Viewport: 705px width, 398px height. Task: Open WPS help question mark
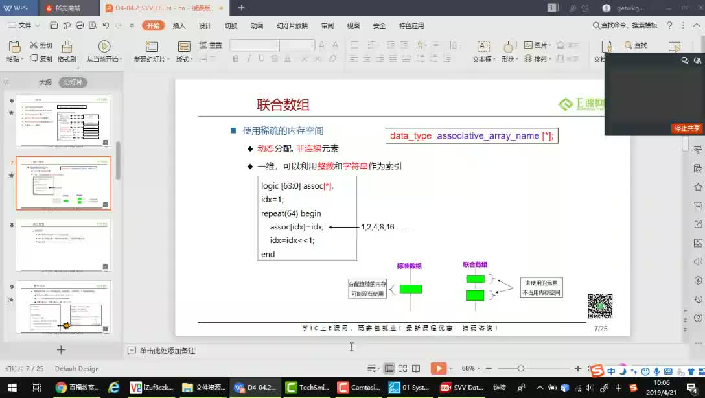pyautogui.click(x=669, y=25)
